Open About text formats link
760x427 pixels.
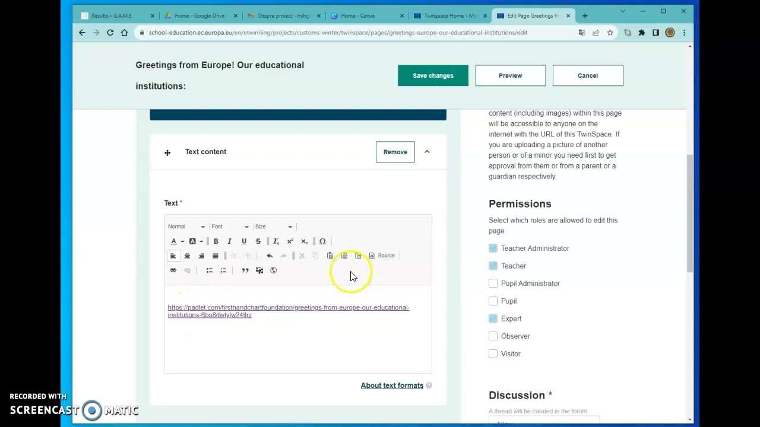[x=392, y=385]
